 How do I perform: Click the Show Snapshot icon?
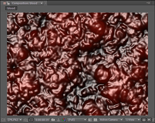[59, 120]
